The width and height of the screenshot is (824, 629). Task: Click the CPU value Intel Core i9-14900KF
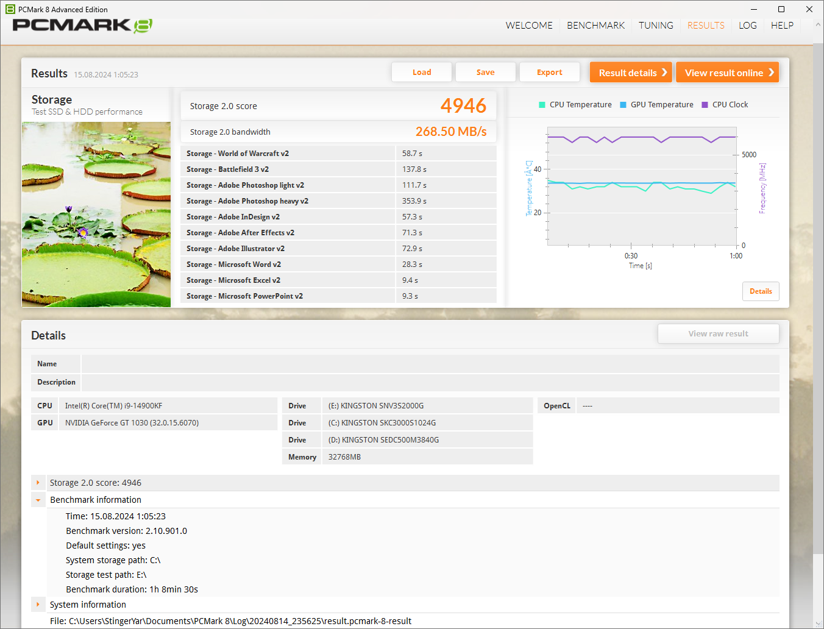coord(168,406)
